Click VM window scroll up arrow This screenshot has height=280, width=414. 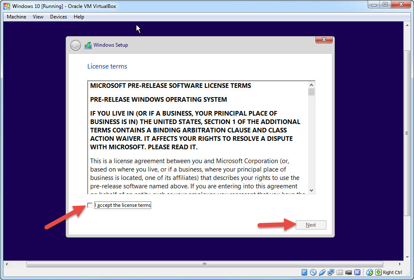pyautogui.click(x=407, y=25)
